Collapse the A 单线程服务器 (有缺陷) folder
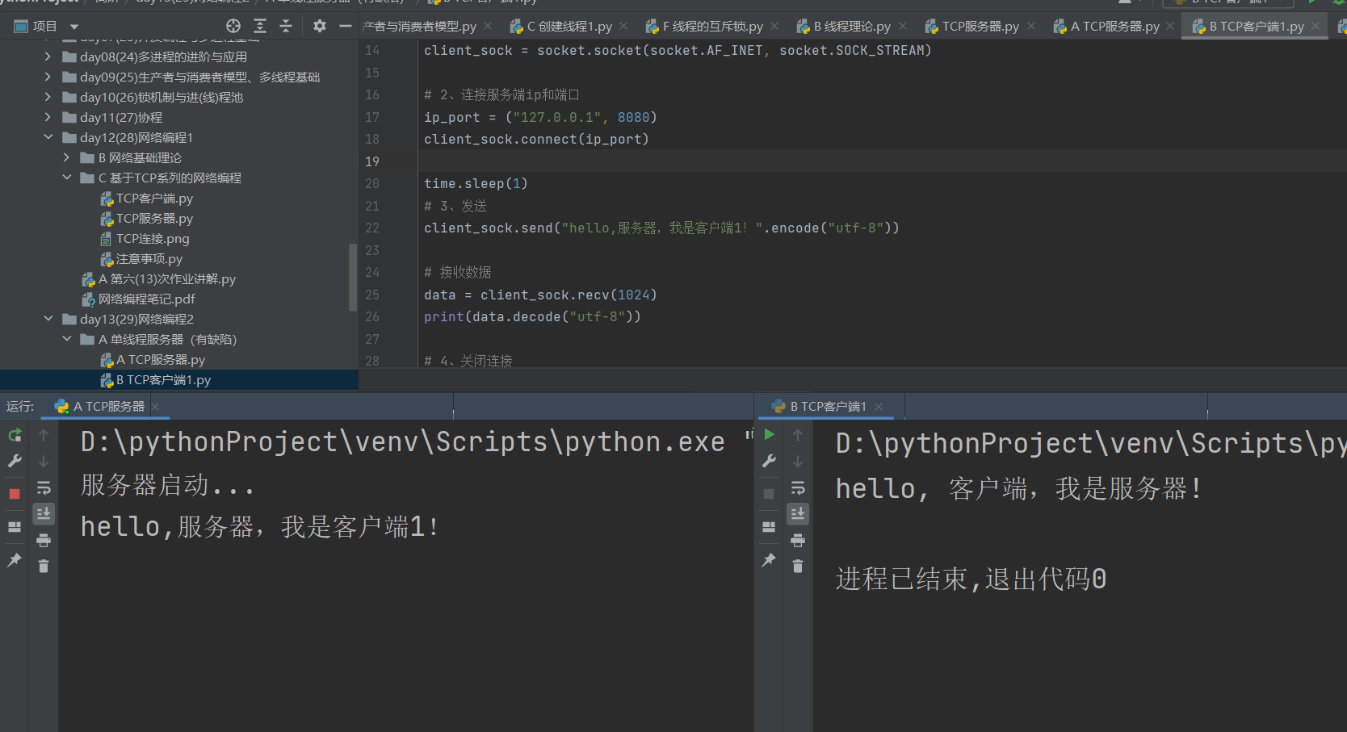Viewport: 1347px width, 732px height. (x=66, y=339)
